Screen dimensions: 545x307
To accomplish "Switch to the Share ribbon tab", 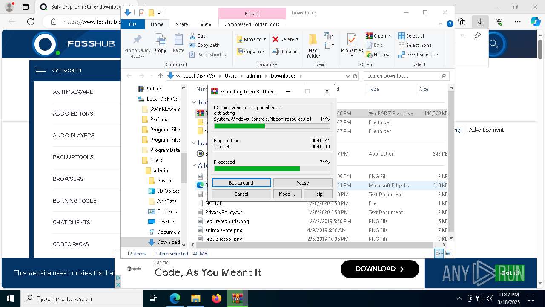I will click(182, 24).
